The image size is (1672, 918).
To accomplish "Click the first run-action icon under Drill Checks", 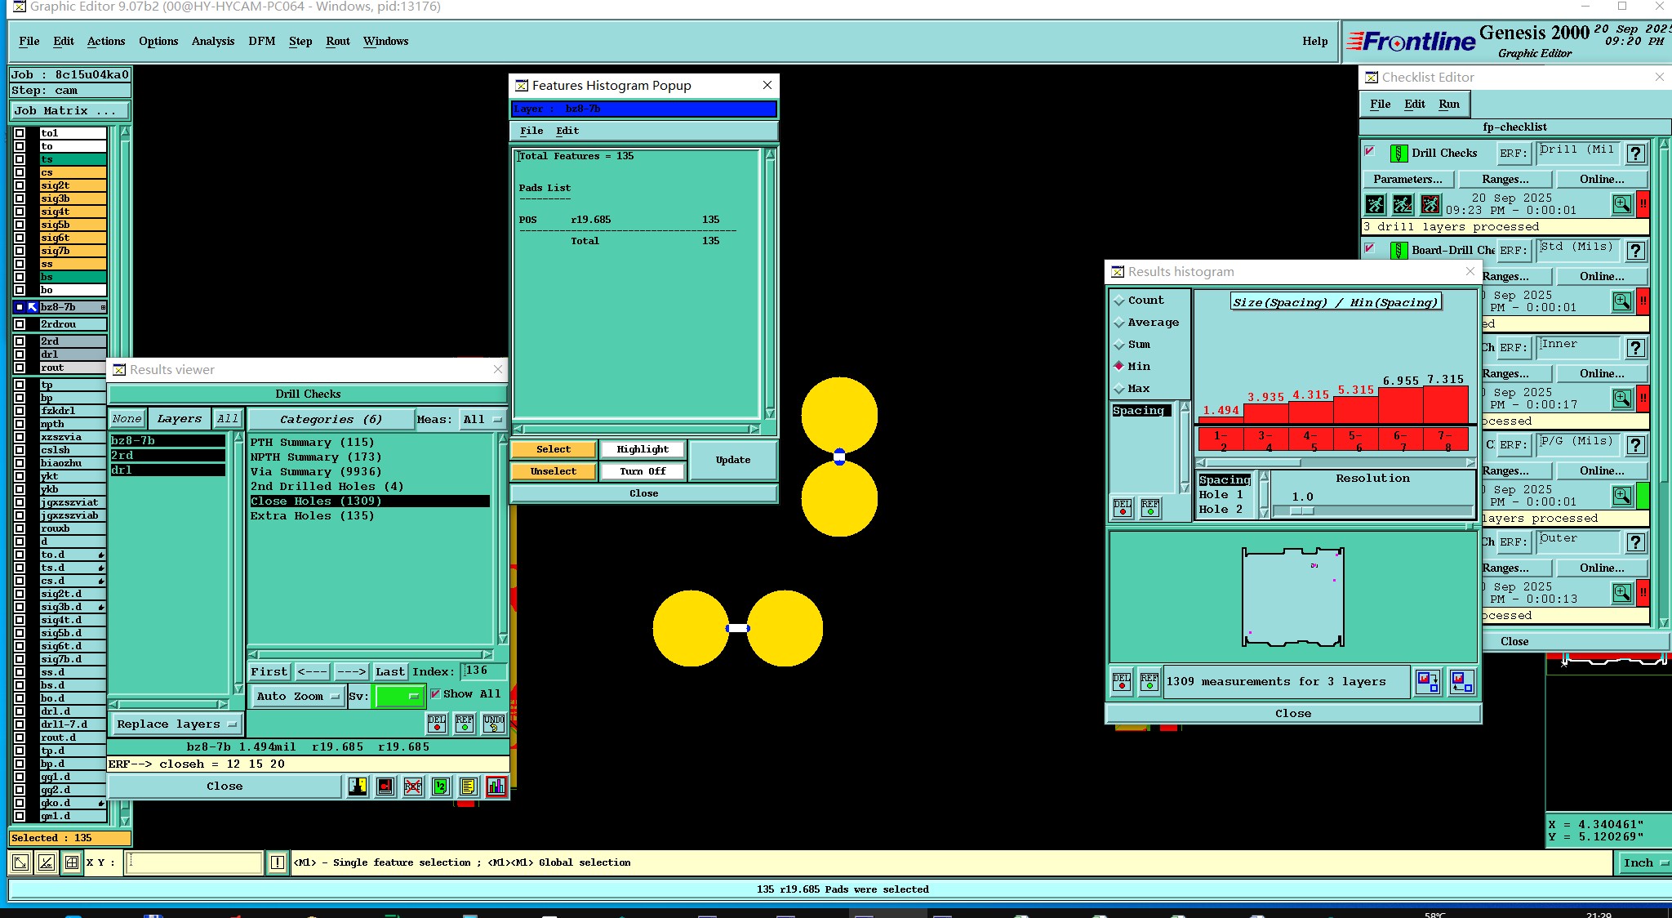I will (1376, 204).
